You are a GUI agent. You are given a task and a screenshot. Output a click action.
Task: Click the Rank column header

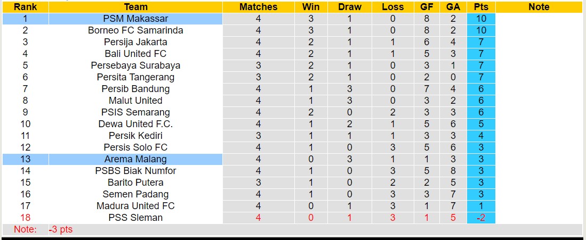coord(25,7)
